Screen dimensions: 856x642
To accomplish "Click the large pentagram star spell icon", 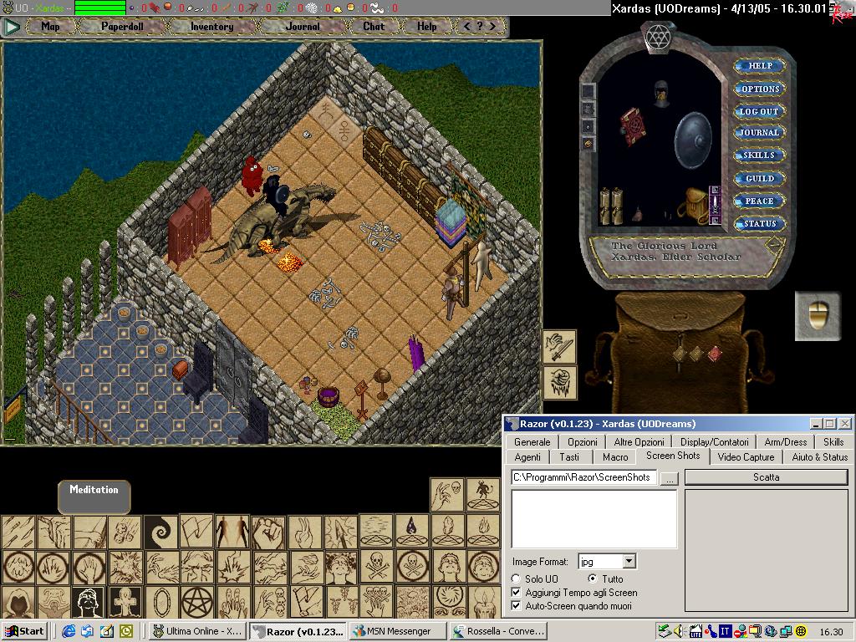I will click(x=197, y=602).
